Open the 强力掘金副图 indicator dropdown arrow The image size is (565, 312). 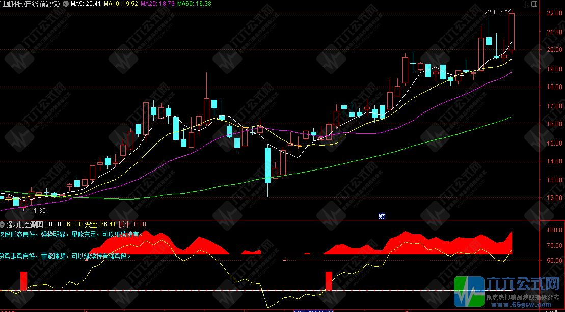(3, 224)
